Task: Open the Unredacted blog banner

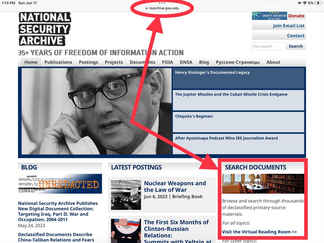Action: pos(60,184)
